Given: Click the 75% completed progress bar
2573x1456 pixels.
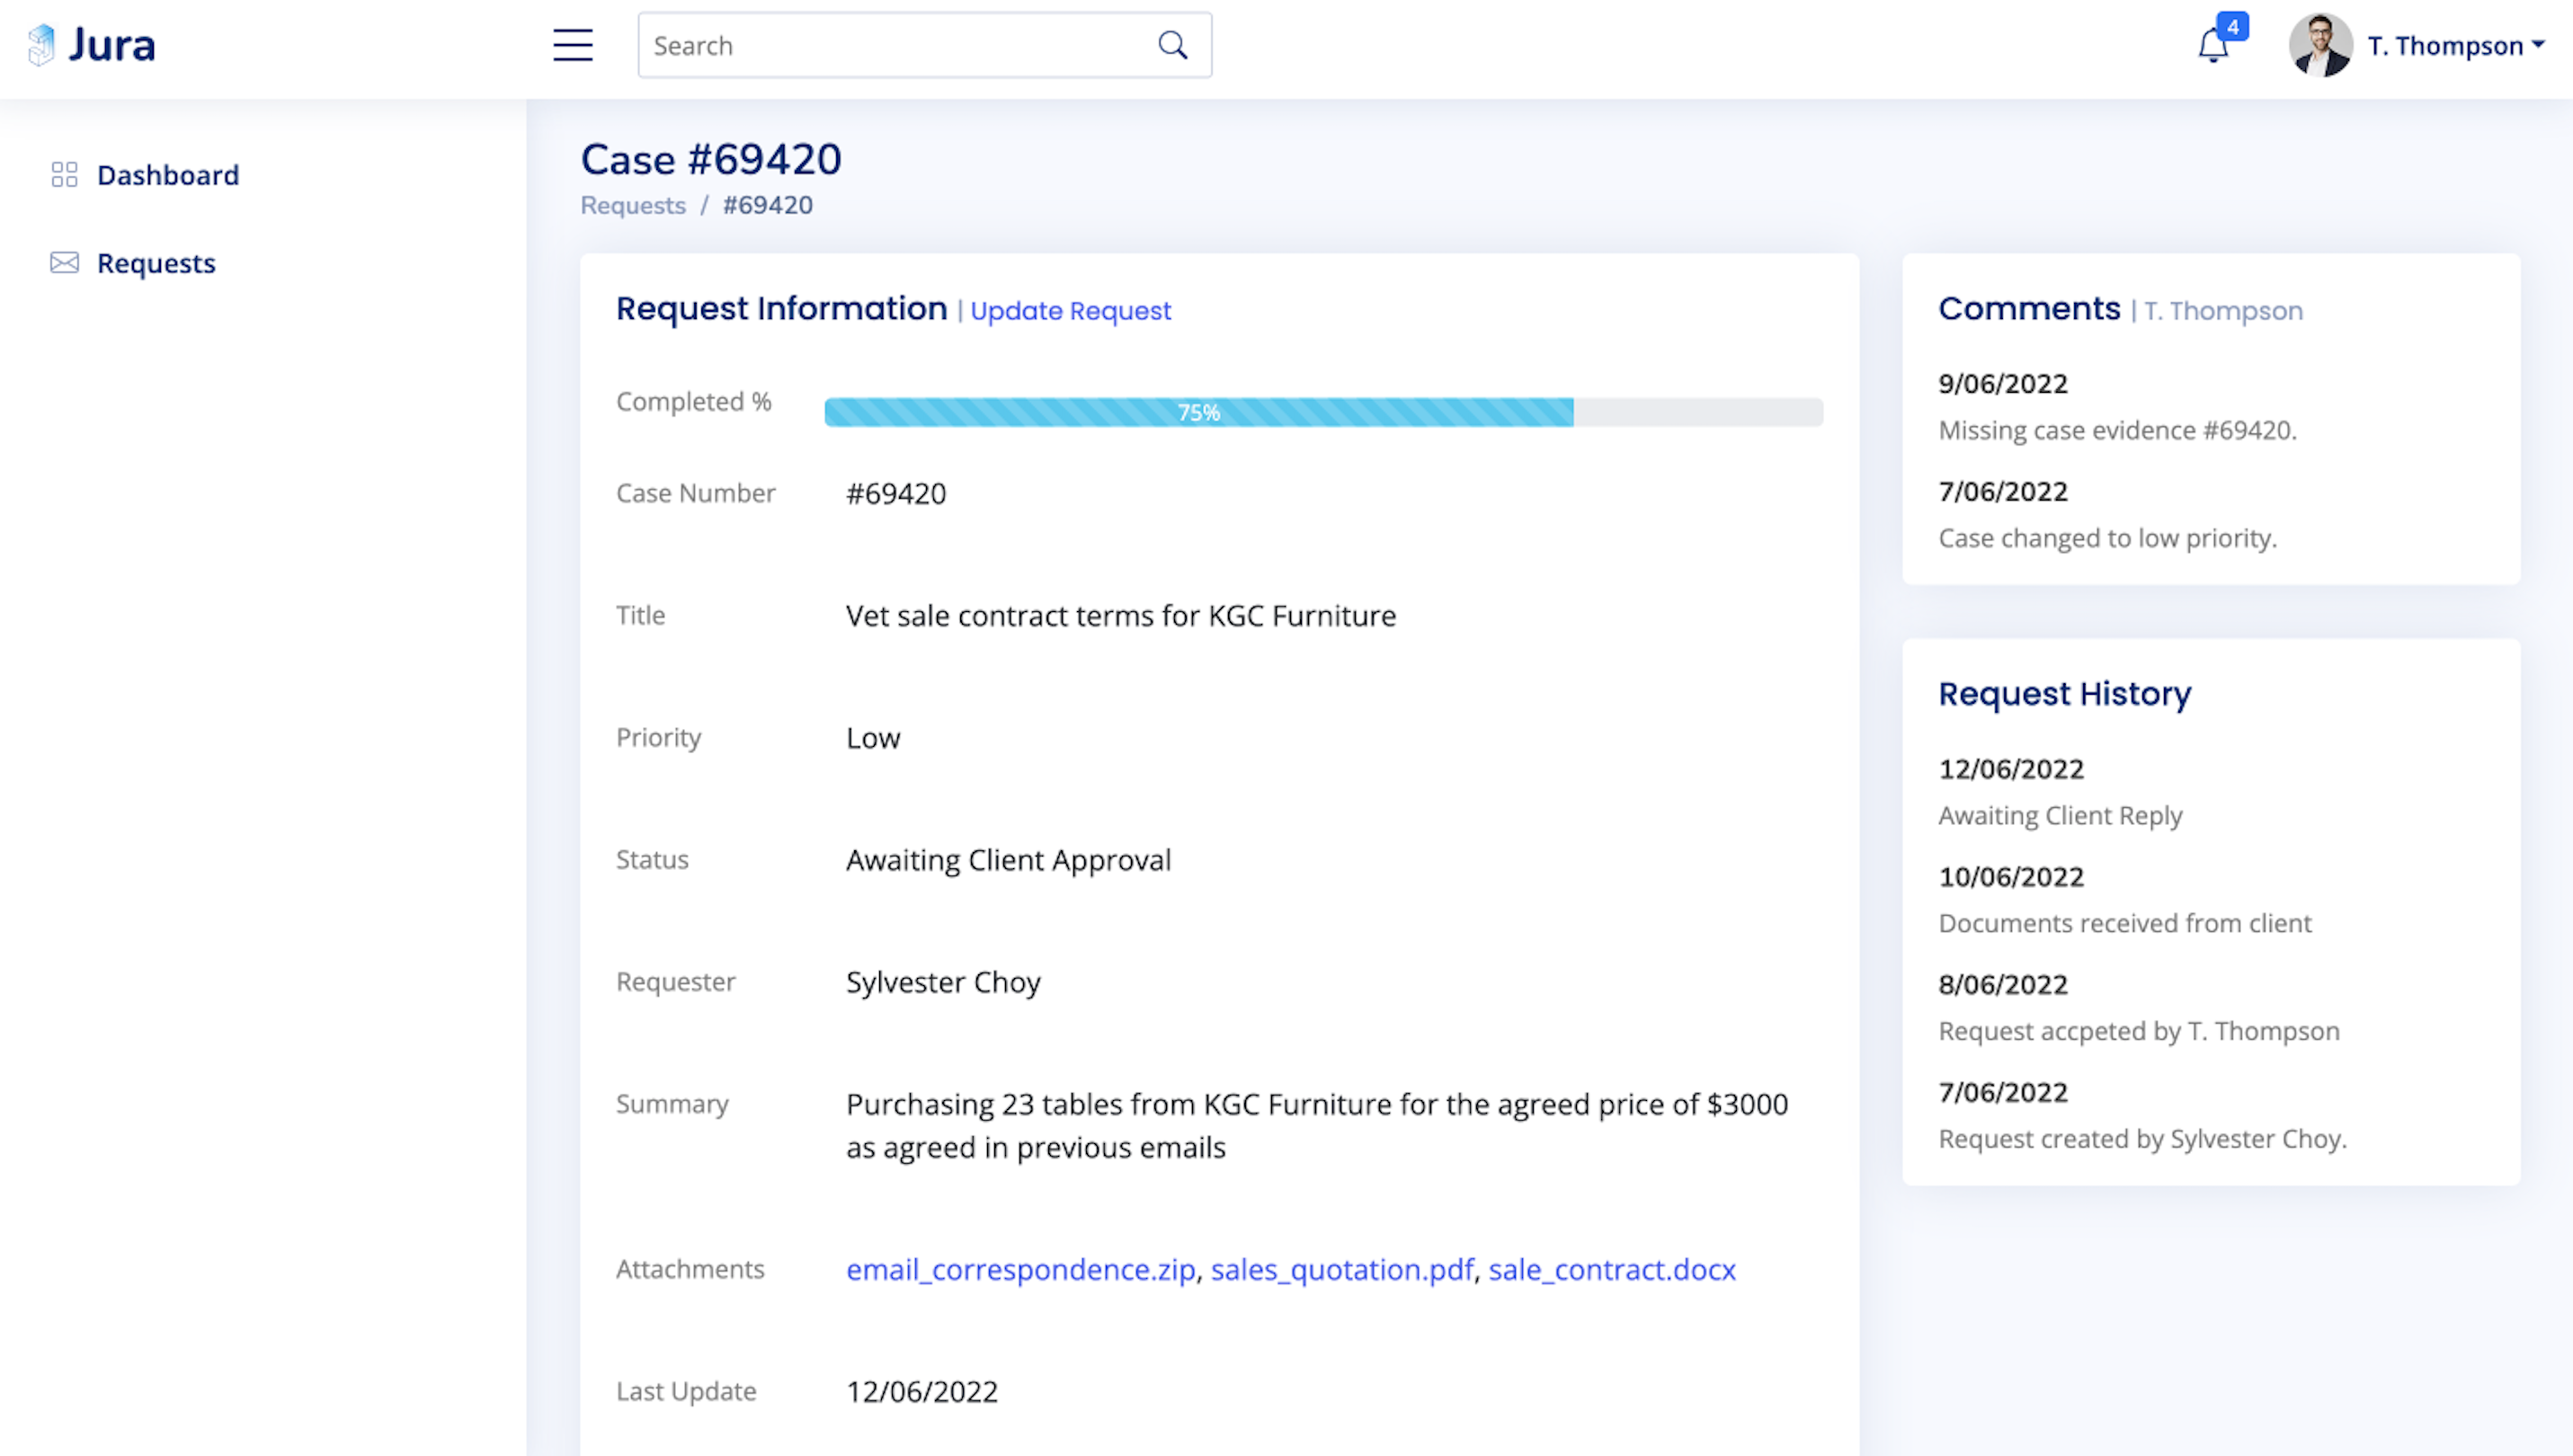Looking at the screenshot, I should (x=1198, y=412).
